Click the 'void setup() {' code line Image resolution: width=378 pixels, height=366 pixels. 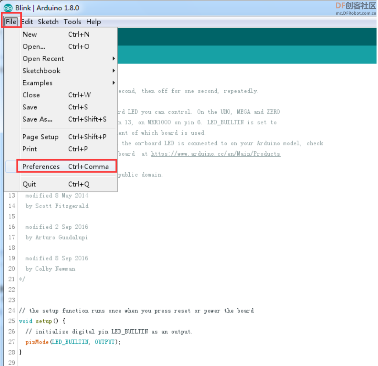(42, 321)
